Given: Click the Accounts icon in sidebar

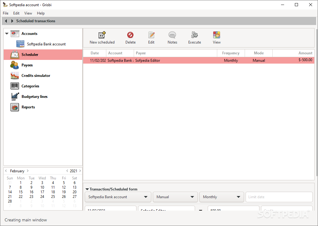Looking at the screenshot, I should pos(15,34).
